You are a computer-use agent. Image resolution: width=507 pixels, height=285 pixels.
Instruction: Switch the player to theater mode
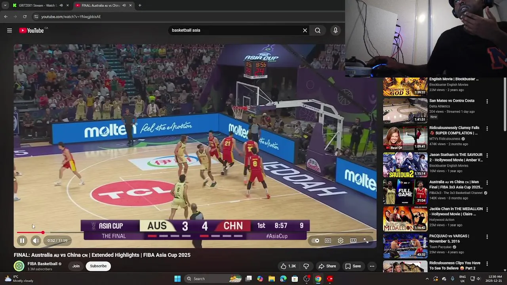tap(353, 240)
